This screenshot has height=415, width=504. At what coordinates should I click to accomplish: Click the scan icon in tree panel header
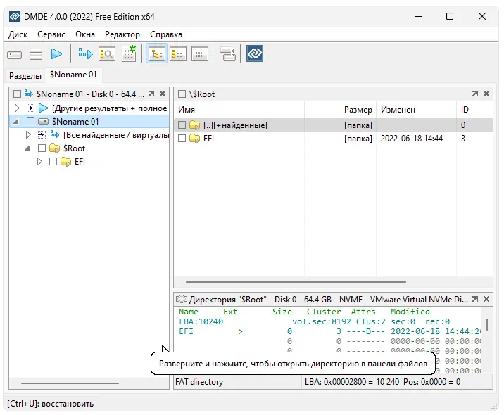tap(29, 94)
